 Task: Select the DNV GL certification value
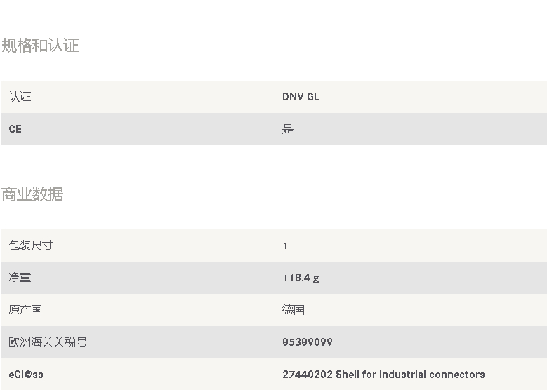[301, 97]
